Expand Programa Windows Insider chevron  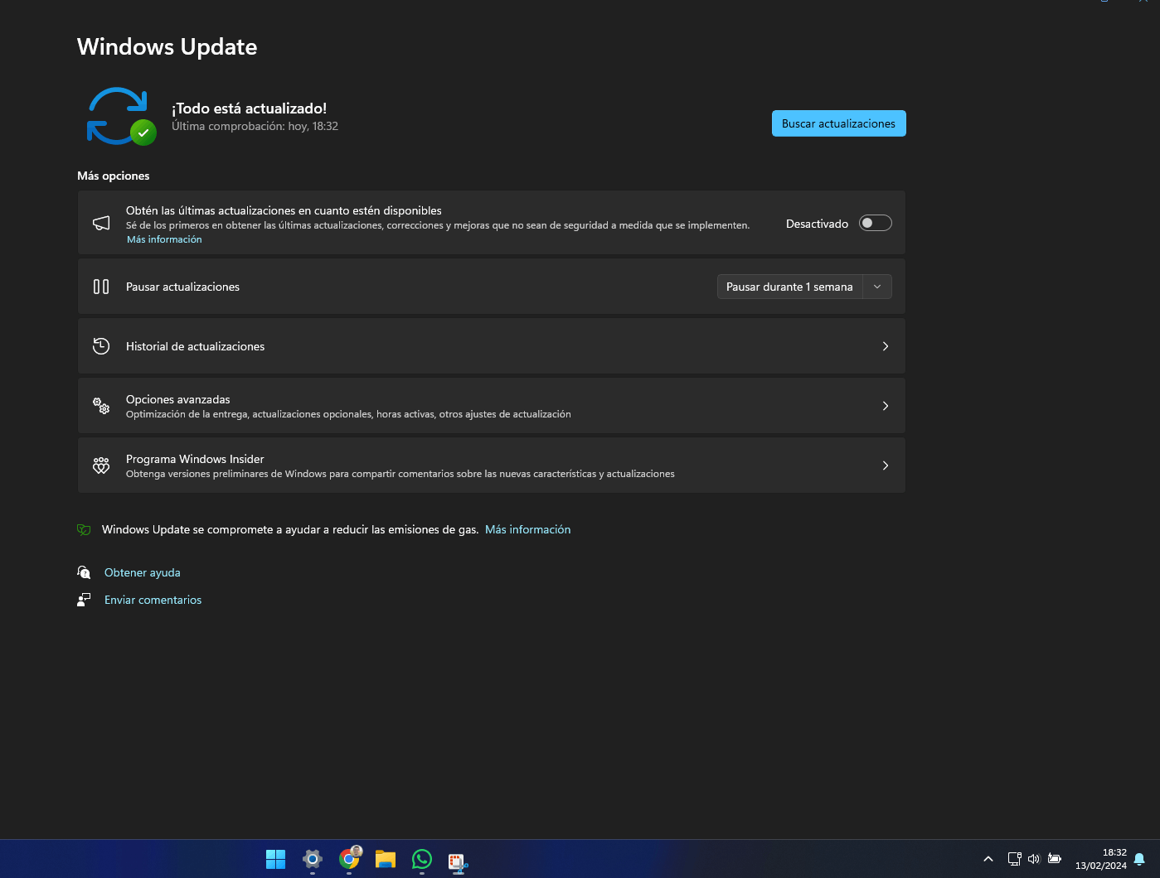point(886,466)
